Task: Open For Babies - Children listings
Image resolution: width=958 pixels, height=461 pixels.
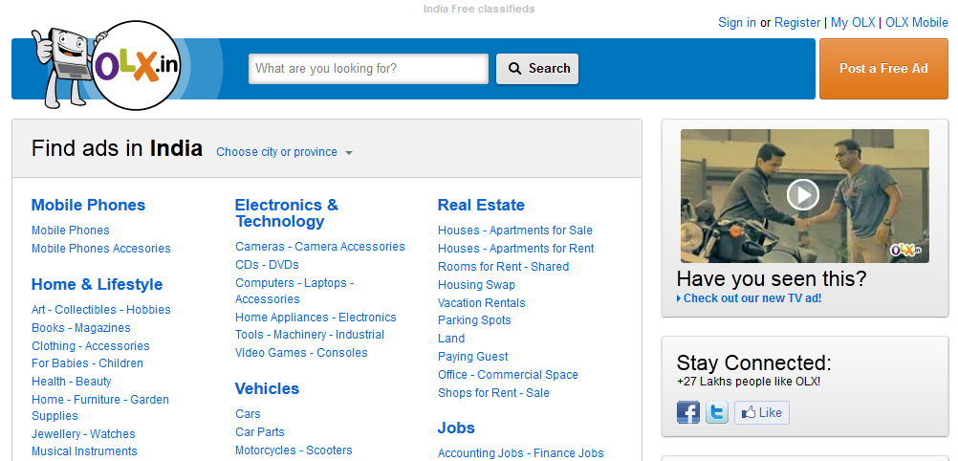Action: click(x=87, y=363)
